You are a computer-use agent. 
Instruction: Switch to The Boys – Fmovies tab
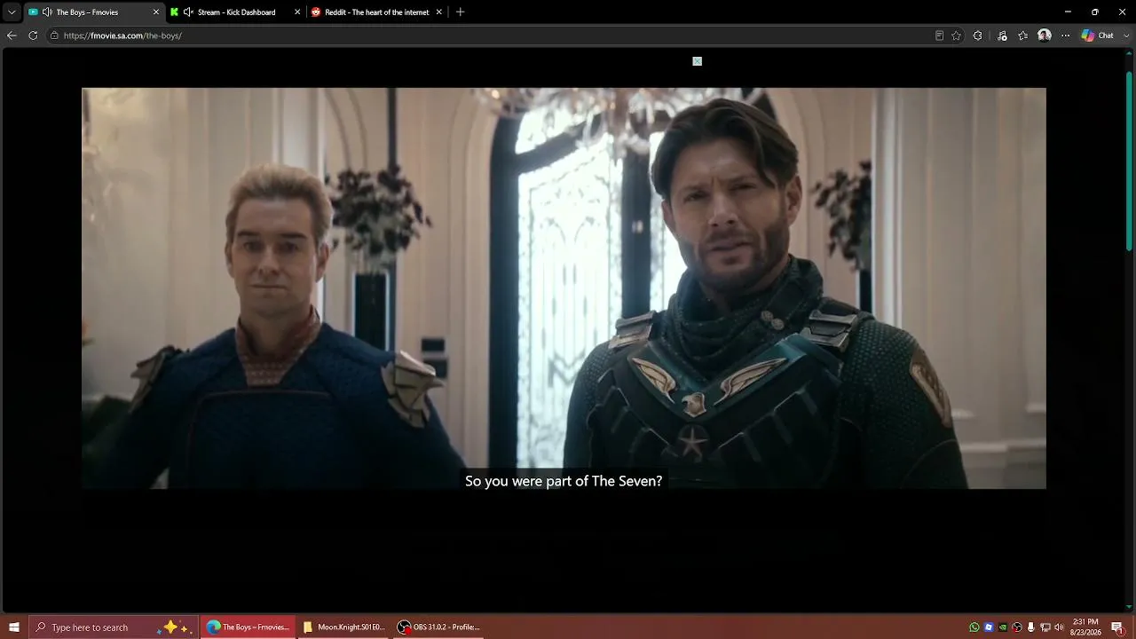click(x=94, y=12)
